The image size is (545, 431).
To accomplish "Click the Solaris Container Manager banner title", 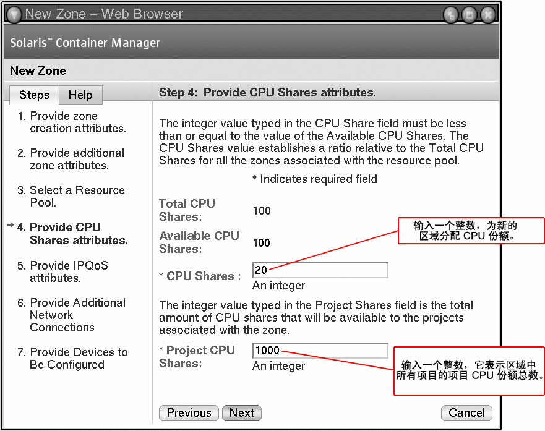I will [x=85, y=43].
